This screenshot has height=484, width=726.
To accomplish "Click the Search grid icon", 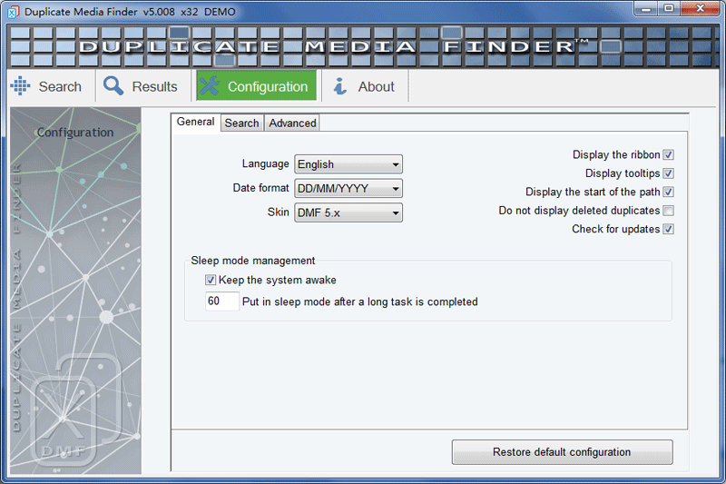I will 20,85.
